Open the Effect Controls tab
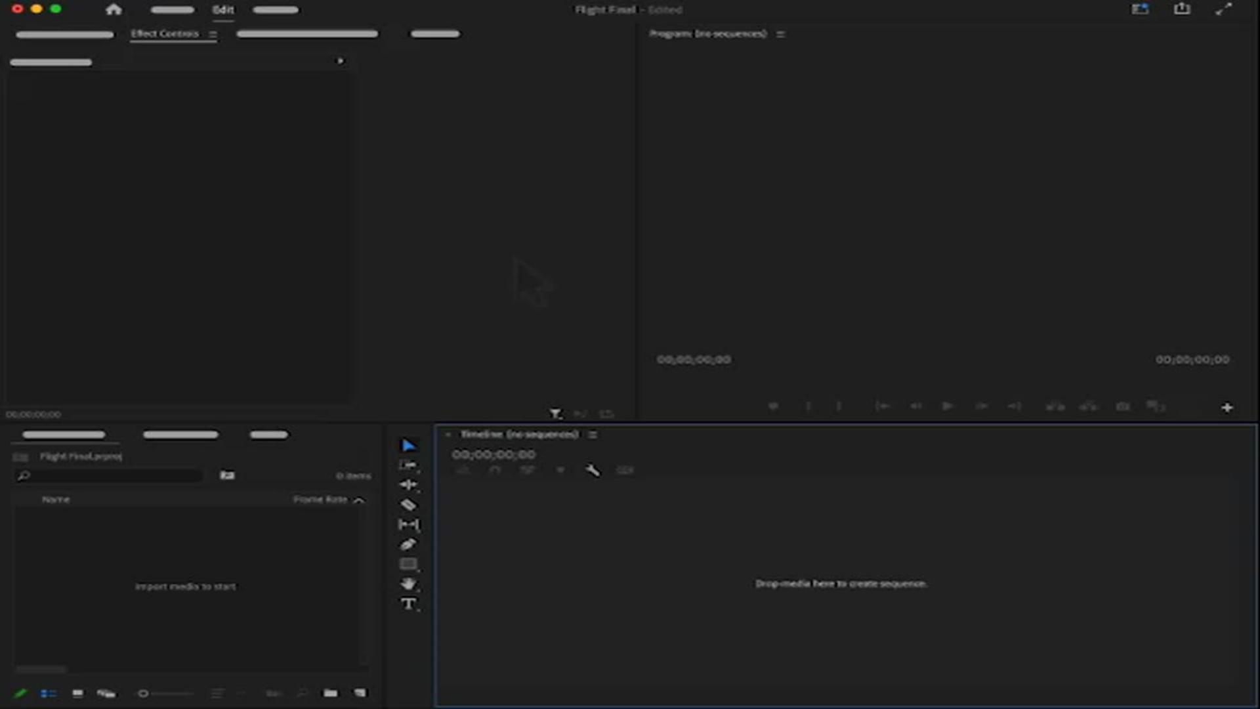This screenshot has width=1260, height=709. (x=165, y=33)
